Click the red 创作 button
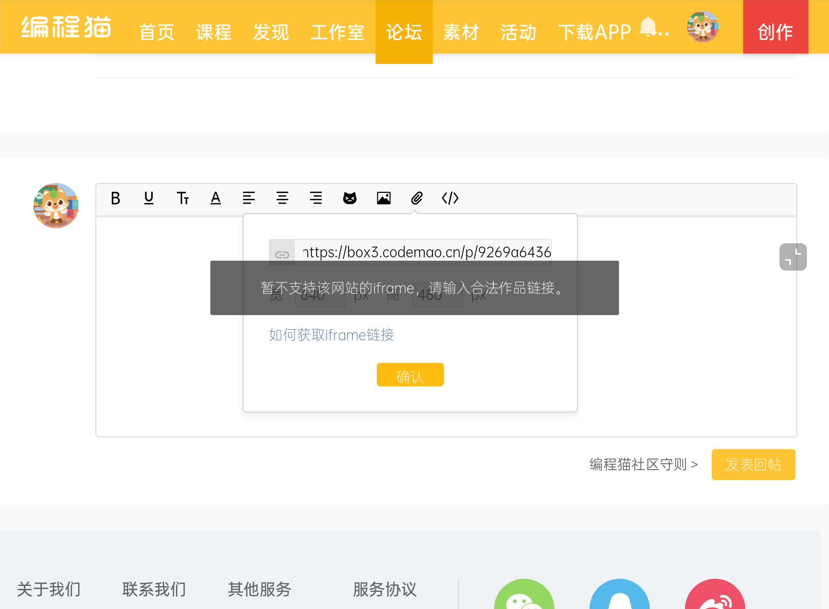 pyautogui.click(x=776, y=27)
